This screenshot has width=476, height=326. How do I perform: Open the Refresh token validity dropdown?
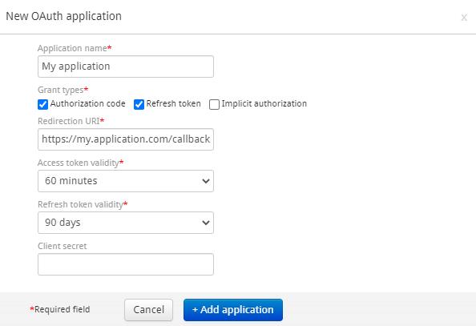(x=126, y=223)
